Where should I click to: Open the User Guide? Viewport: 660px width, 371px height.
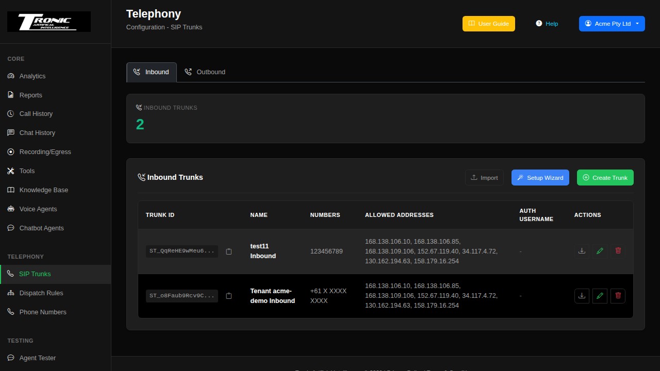coord(489,24)
